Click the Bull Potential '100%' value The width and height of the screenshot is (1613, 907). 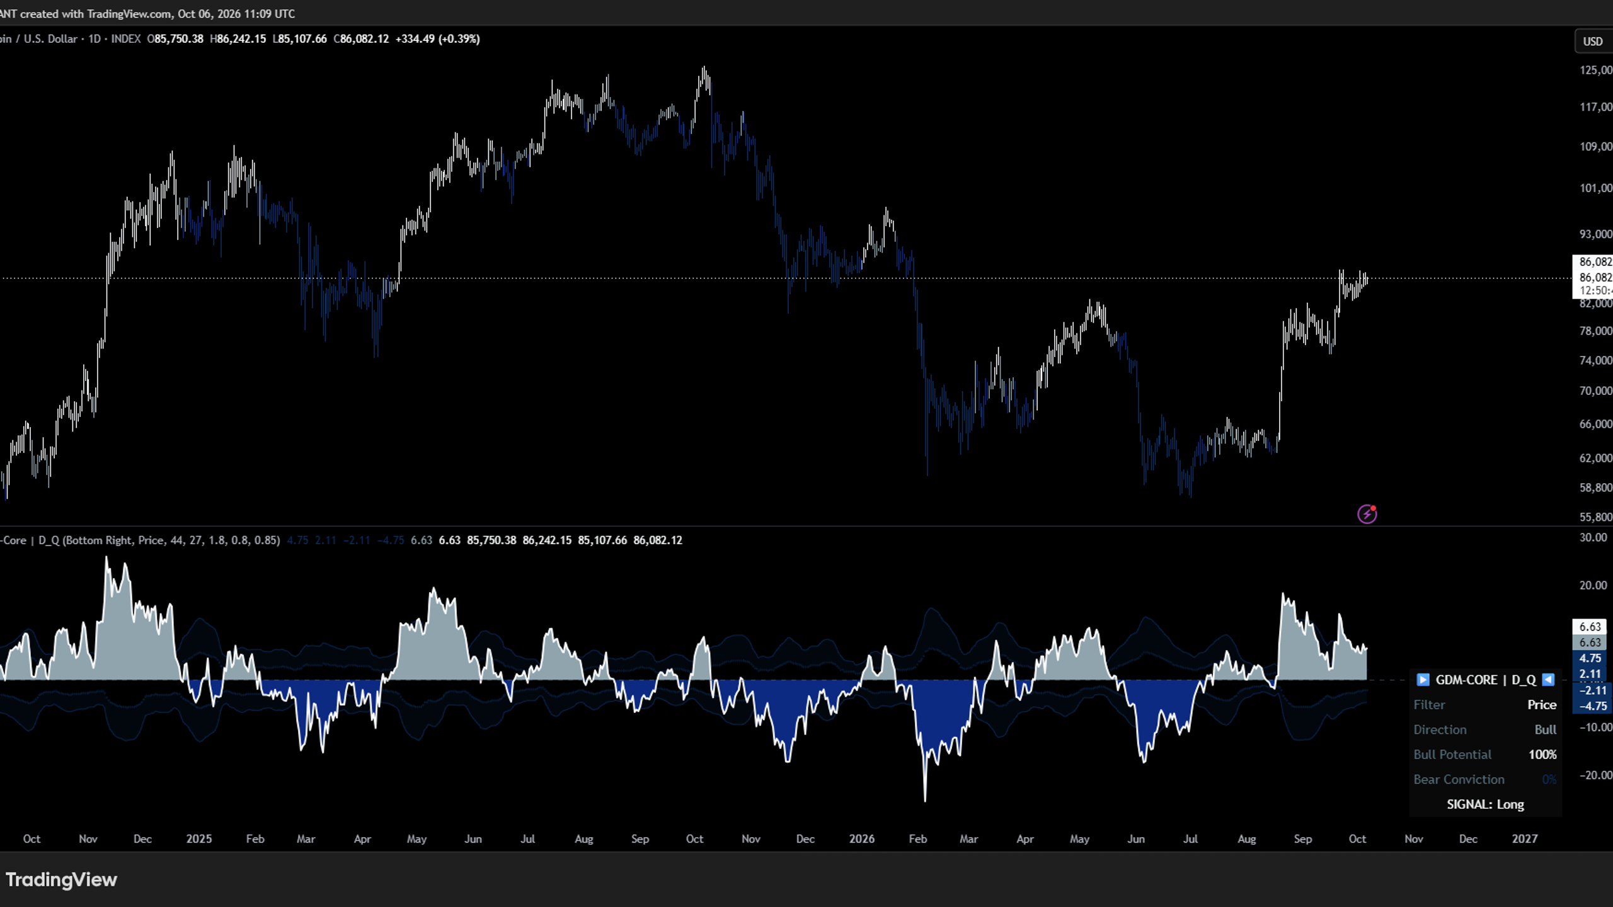click(x=1542, y=755)
